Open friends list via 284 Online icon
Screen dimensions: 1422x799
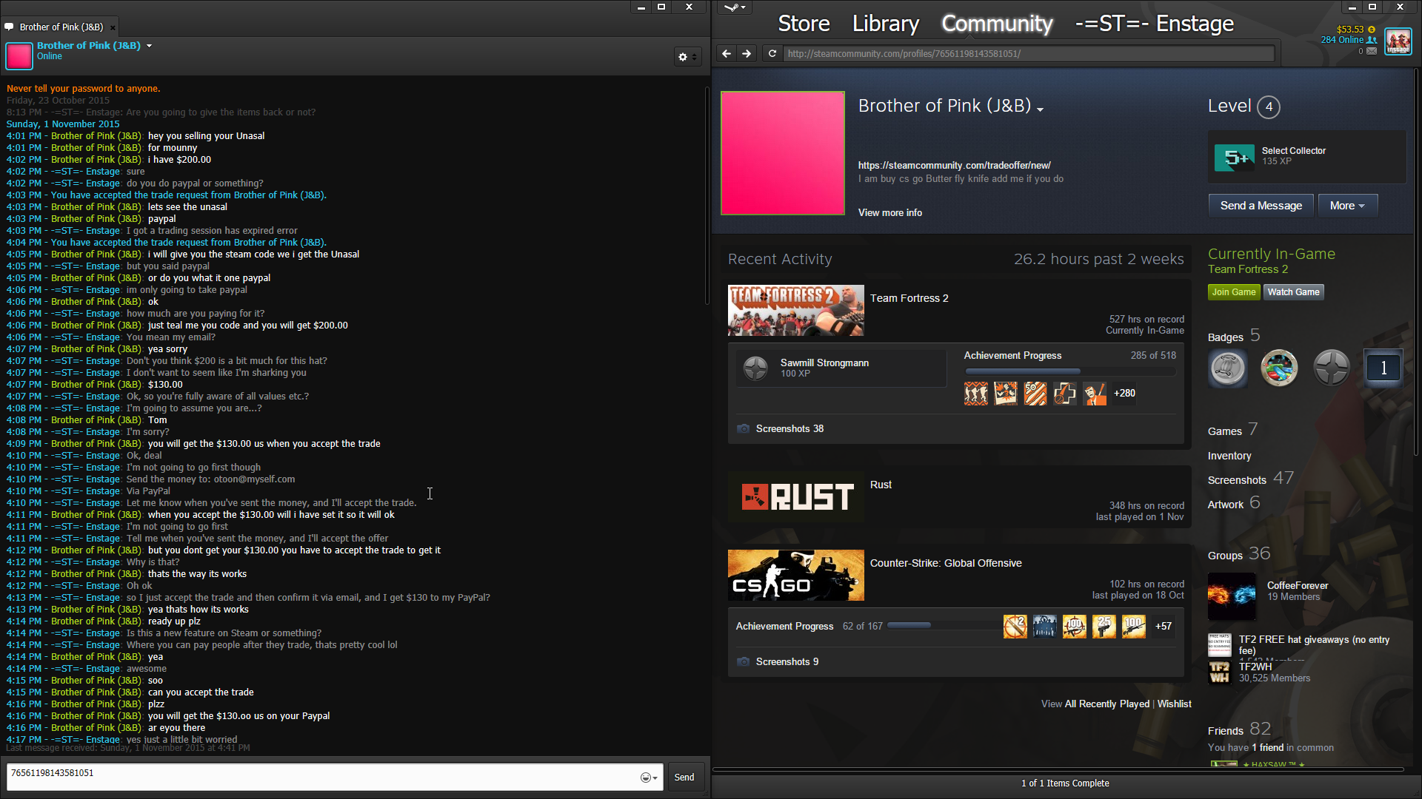pos(1372,40)
